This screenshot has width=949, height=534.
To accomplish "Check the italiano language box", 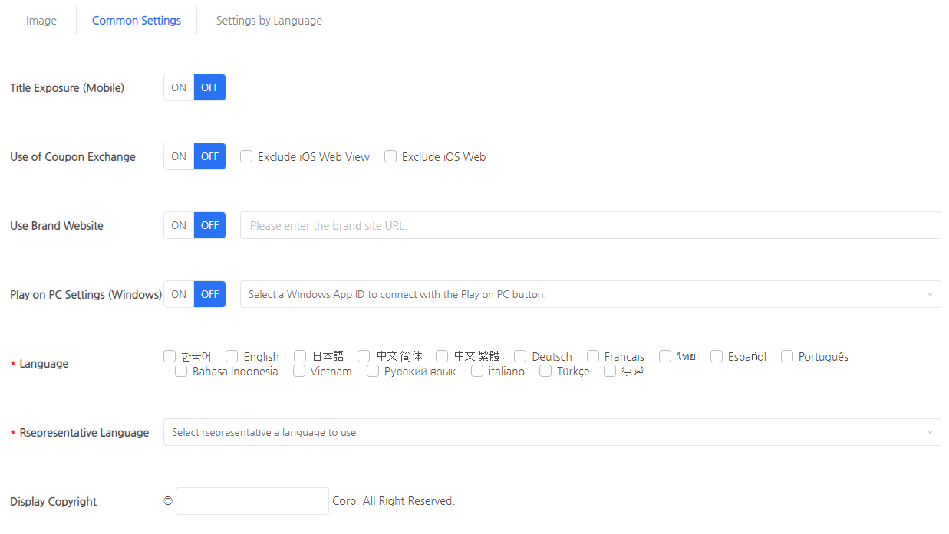I will [477, 371].
